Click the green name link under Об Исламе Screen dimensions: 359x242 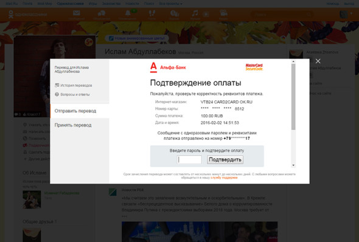[62, 193]
